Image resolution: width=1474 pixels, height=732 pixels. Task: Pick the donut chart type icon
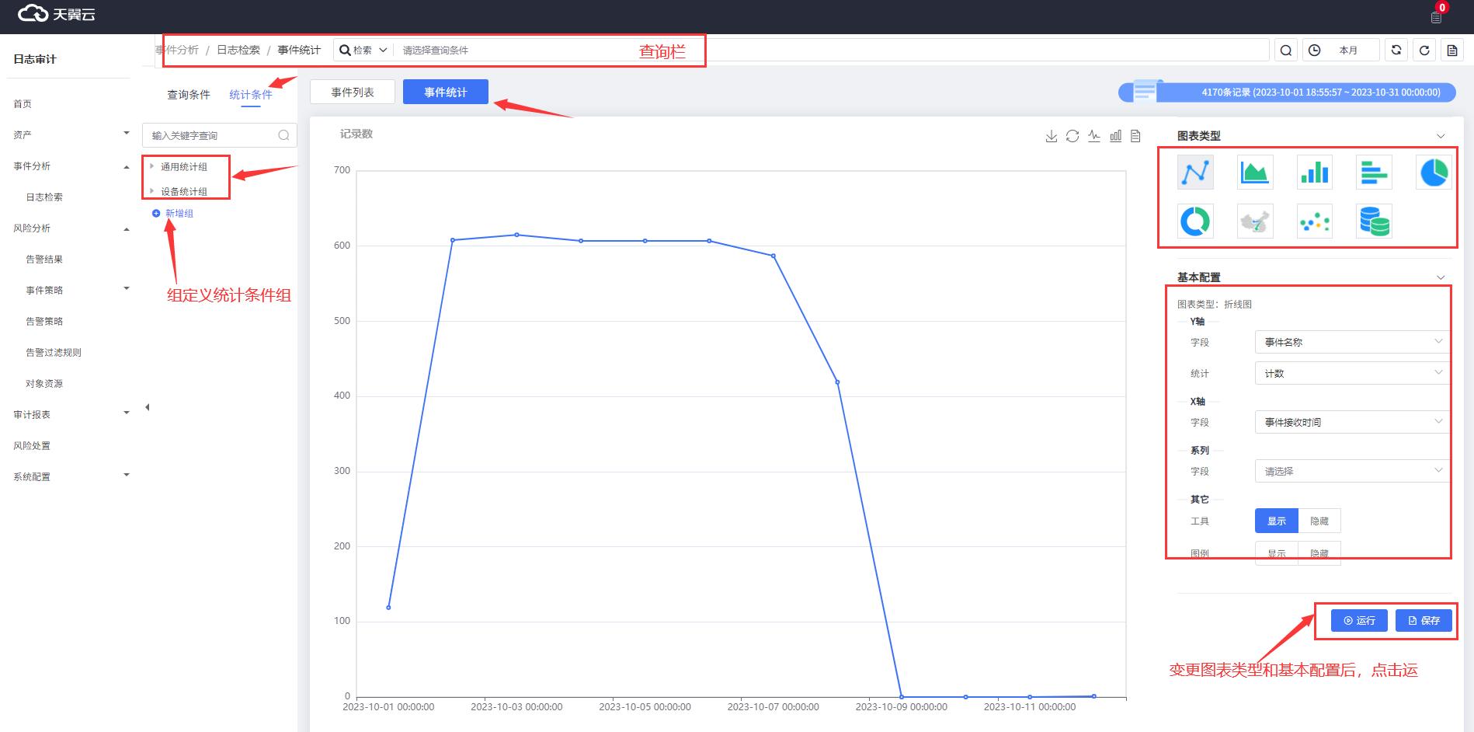pos(1195,221)
